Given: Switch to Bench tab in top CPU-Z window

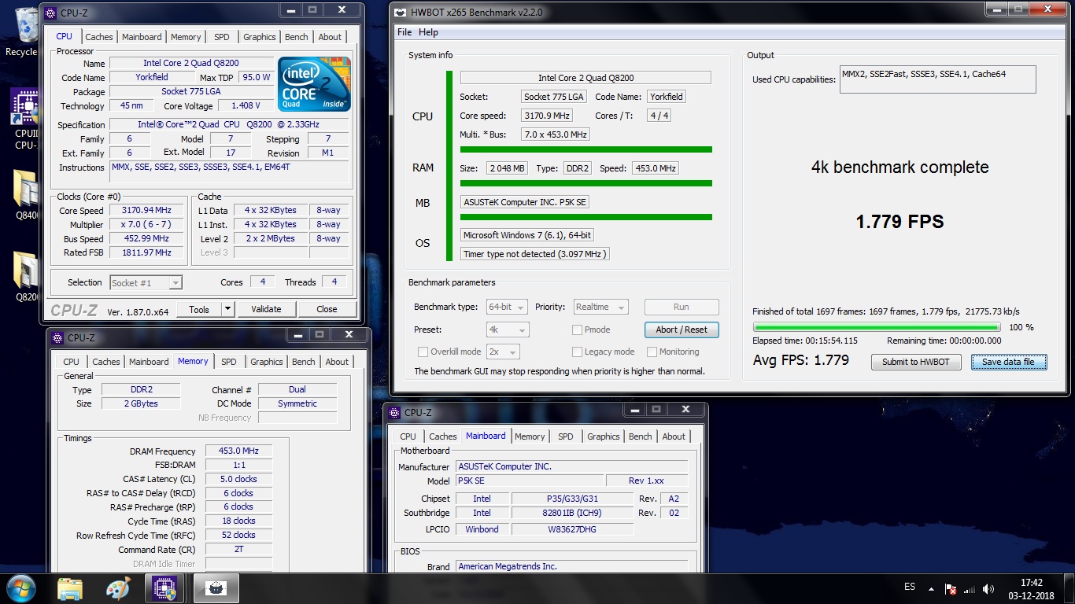Looking at the screenshot, I should (297, 37).
